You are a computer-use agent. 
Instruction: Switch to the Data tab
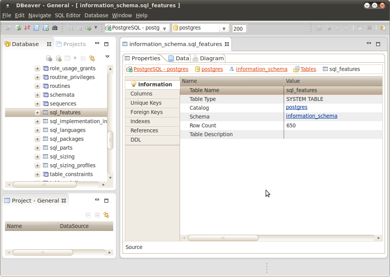(179, 58)
